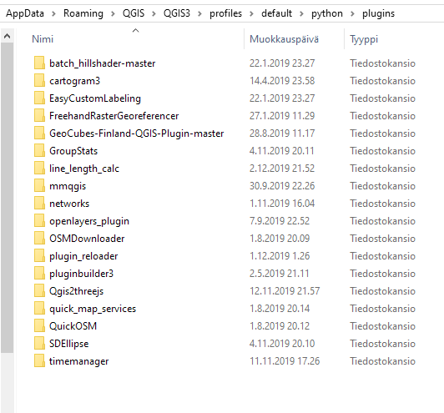Click the GeoCubes-Finland-QGIS-Plugin-master folder icon
Image resolution: width=444 pixels, height=413 pixels.
point(39,133)
